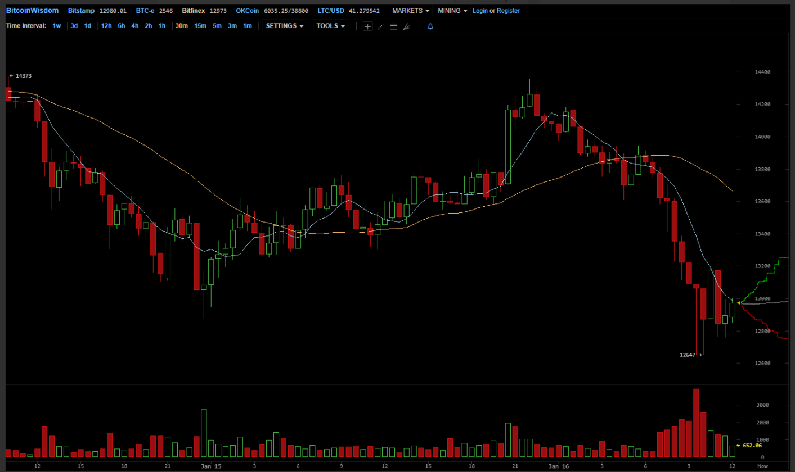Set time interval to 15m

coord(200,26)
